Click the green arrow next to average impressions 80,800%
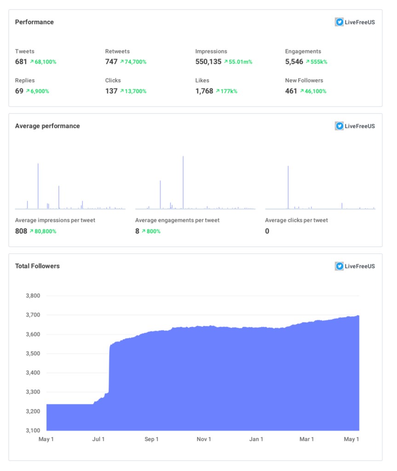Viewport: 397px width, 471px height. click(x=32, y=231)
